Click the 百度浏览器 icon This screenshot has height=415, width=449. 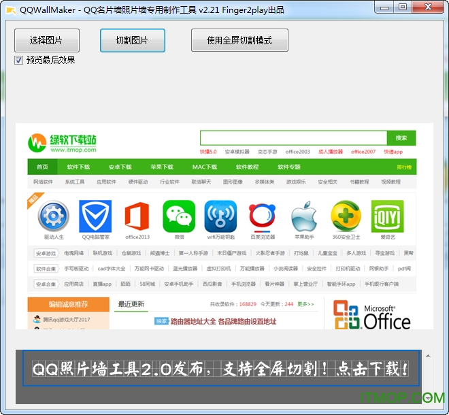click(x=263, y=217)
